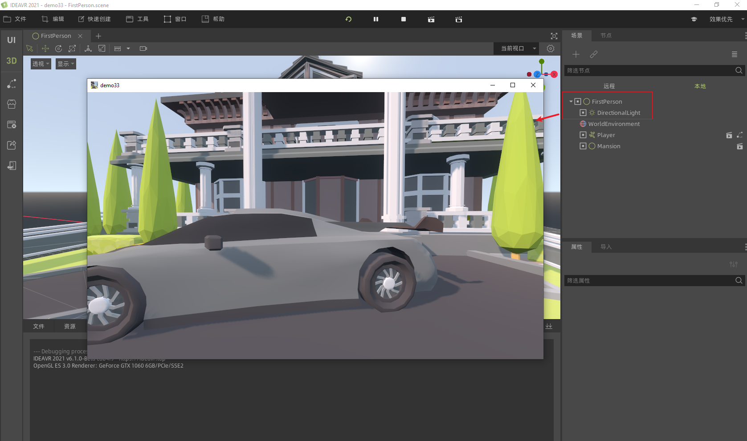
Task: Select the arrow selection tool
Action: point(30,49)
